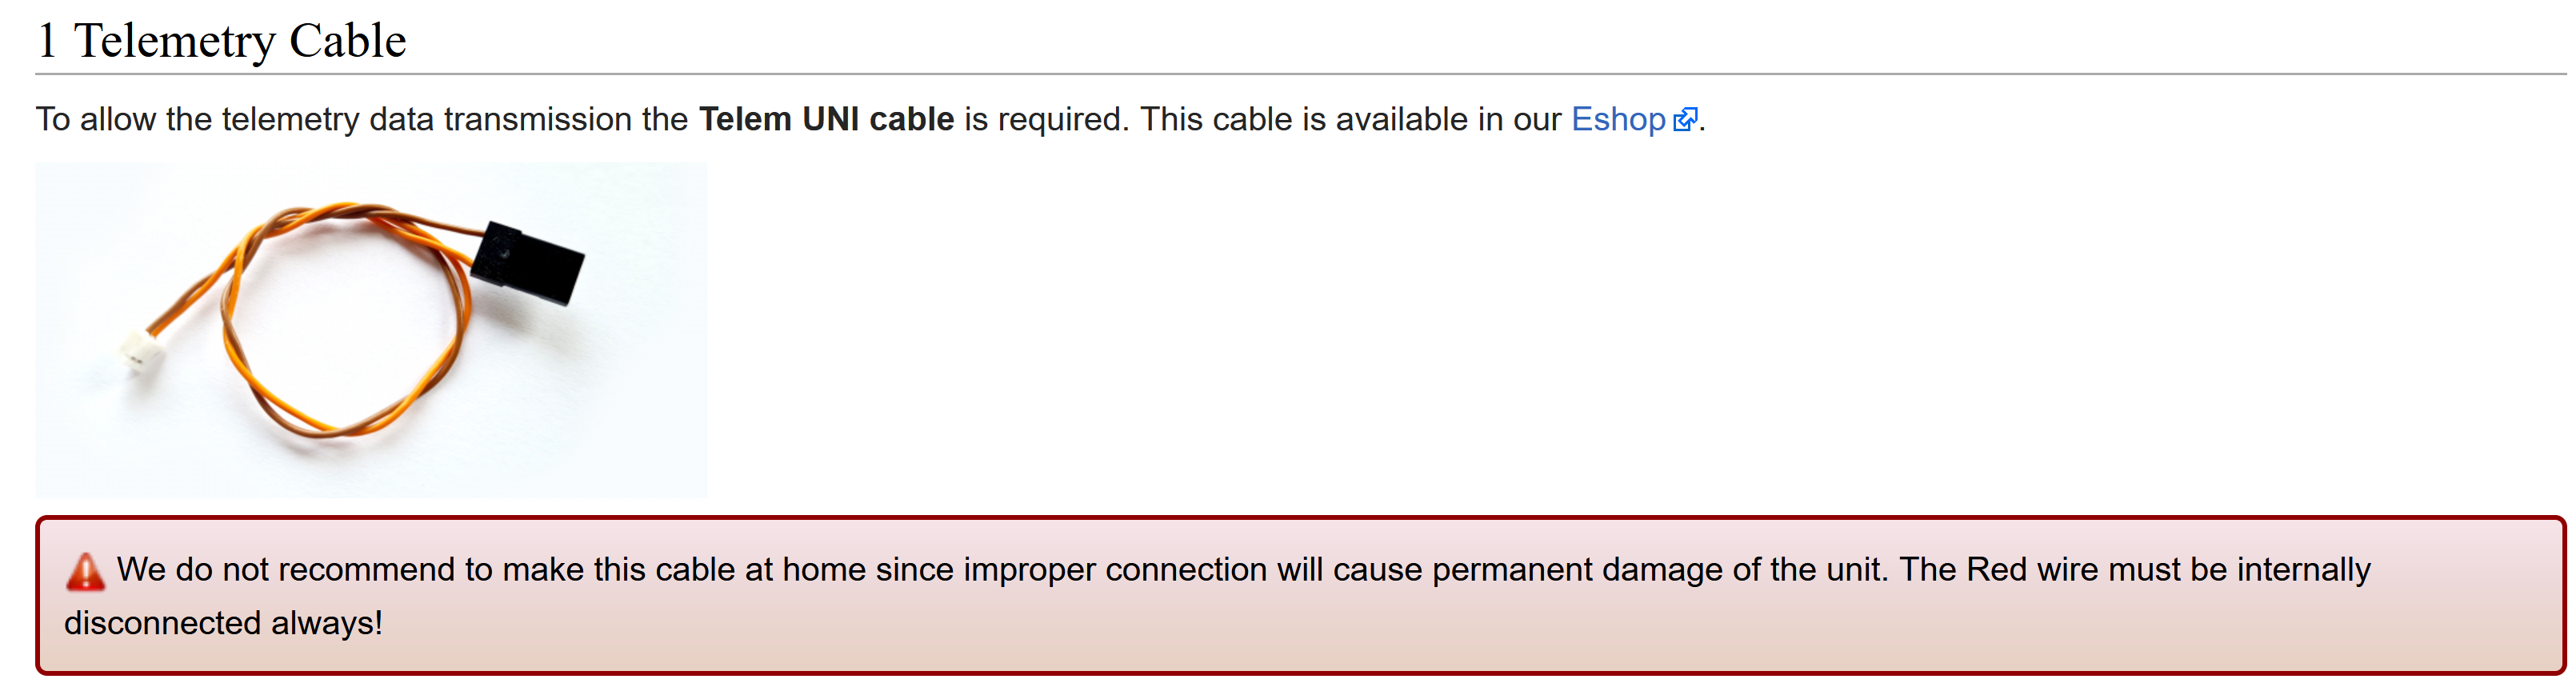The height and width of the screenshot is (699, 2576).
Task: Click the bold "Telem UNI cable" text
Action: (826, 120)
